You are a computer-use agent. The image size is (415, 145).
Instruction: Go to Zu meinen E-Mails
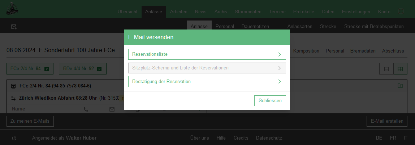click(x=30, y=121)
